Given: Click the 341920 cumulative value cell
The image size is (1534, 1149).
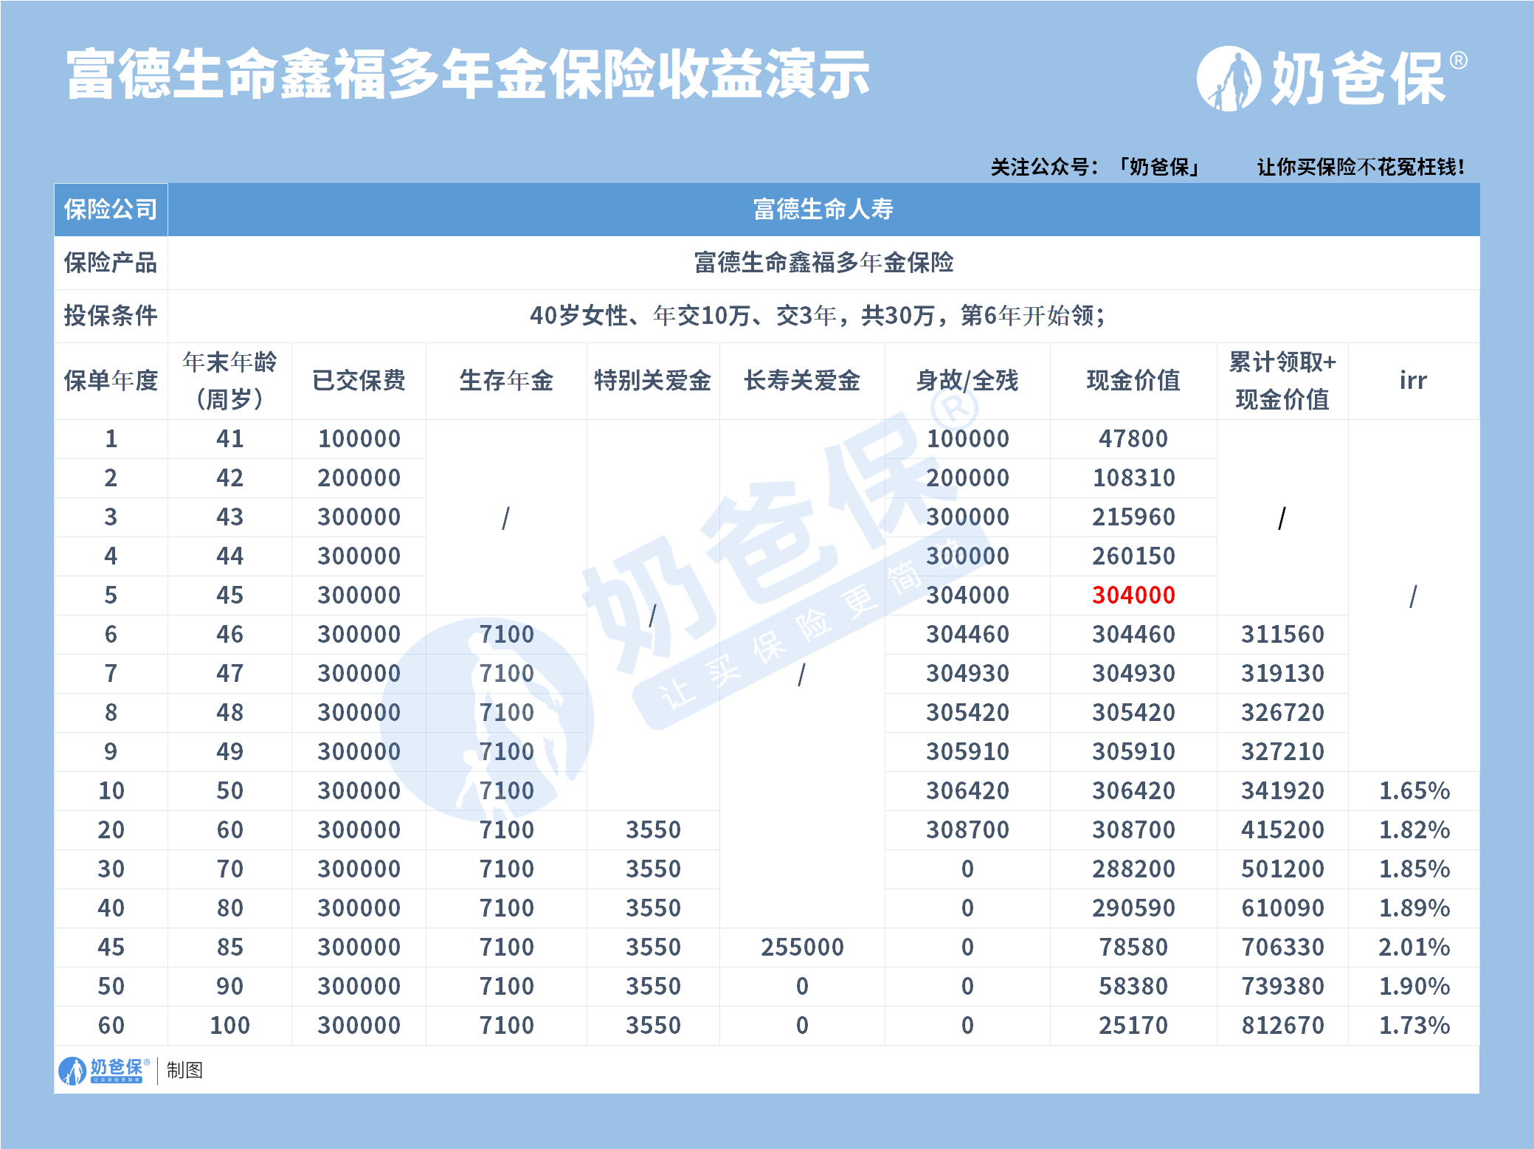Looking at the screenshot, I should [x=1282, y=790].
